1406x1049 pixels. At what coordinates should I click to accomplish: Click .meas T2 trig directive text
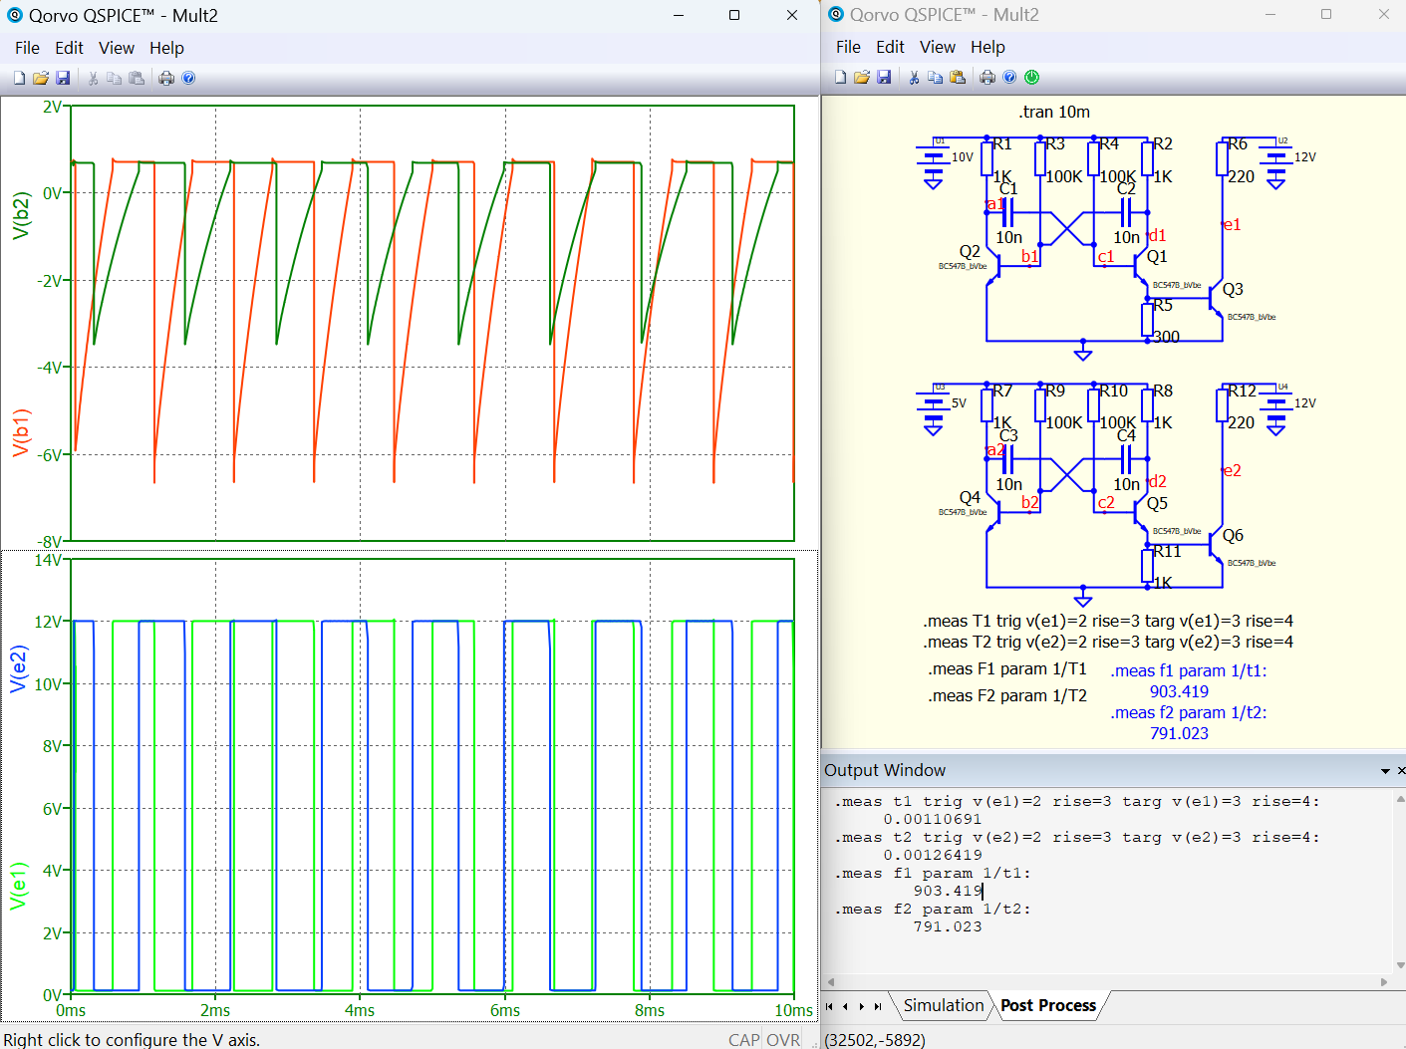pos(1108,642)
